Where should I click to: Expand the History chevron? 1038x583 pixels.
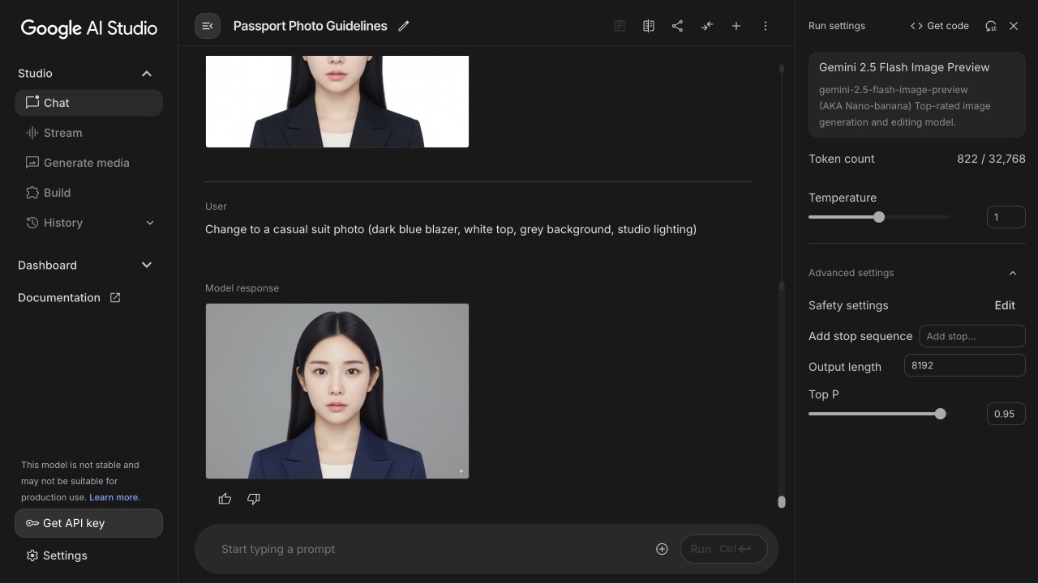(150, 223)
